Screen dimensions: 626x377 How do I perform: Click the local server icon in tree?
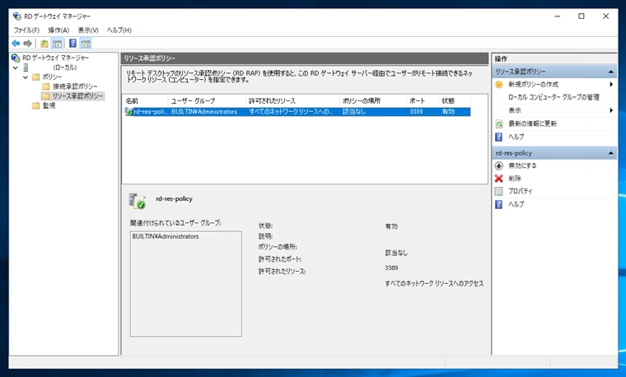coord(26,67)
